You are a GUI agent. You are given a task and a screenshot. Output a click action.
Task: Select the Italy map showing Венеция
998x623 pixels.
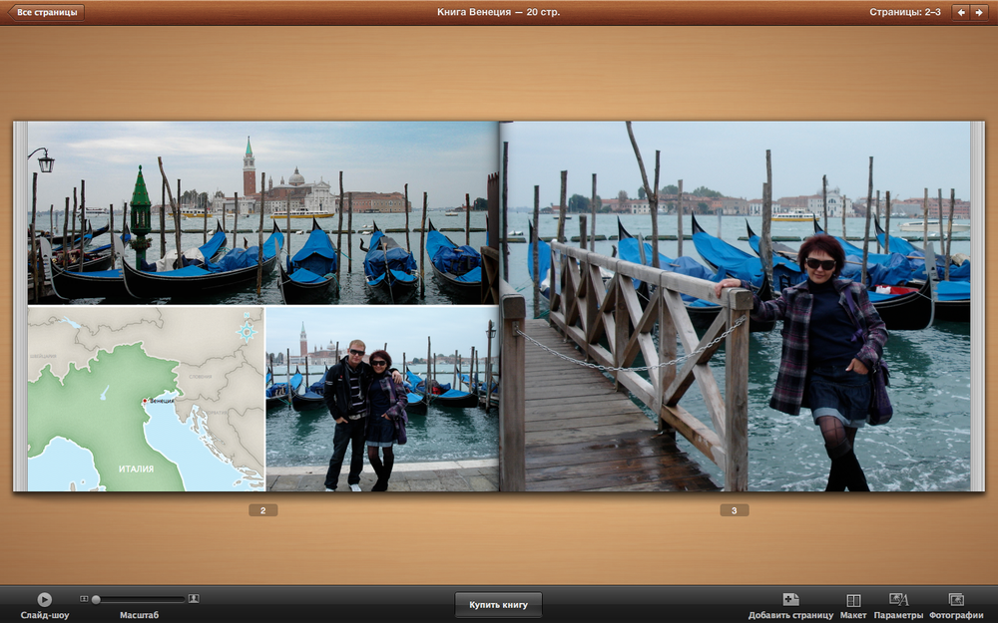147,399
